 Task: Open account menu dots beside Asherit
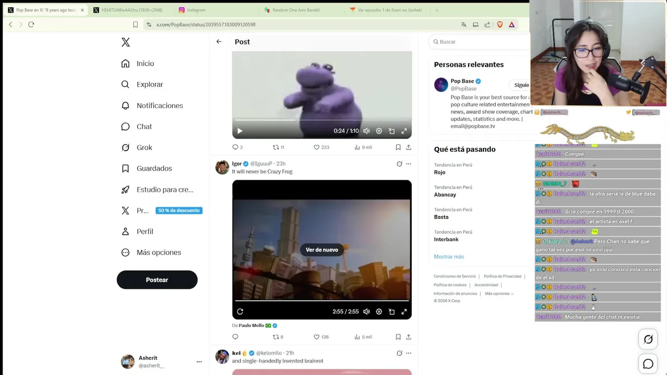click(x=199, y=361)
